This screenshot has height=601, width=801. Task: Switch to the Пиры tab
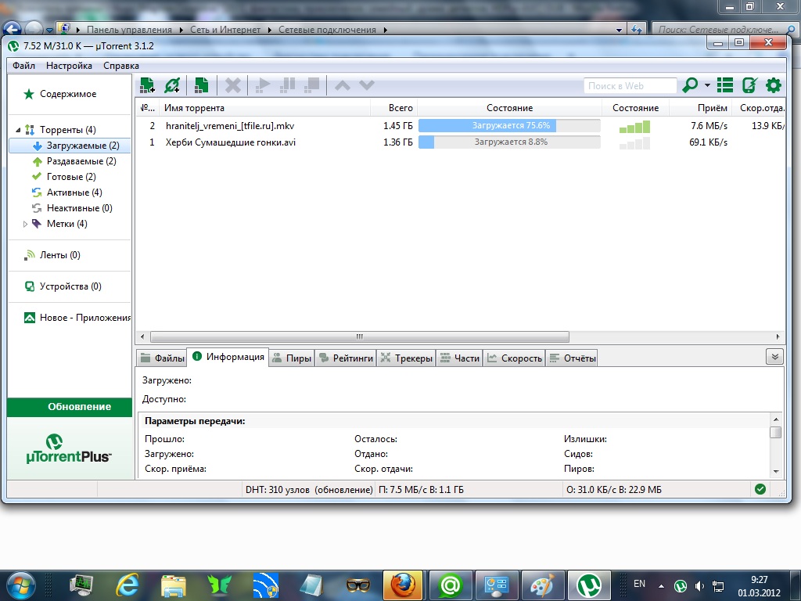pyautogui.click(x=291, y=358)
